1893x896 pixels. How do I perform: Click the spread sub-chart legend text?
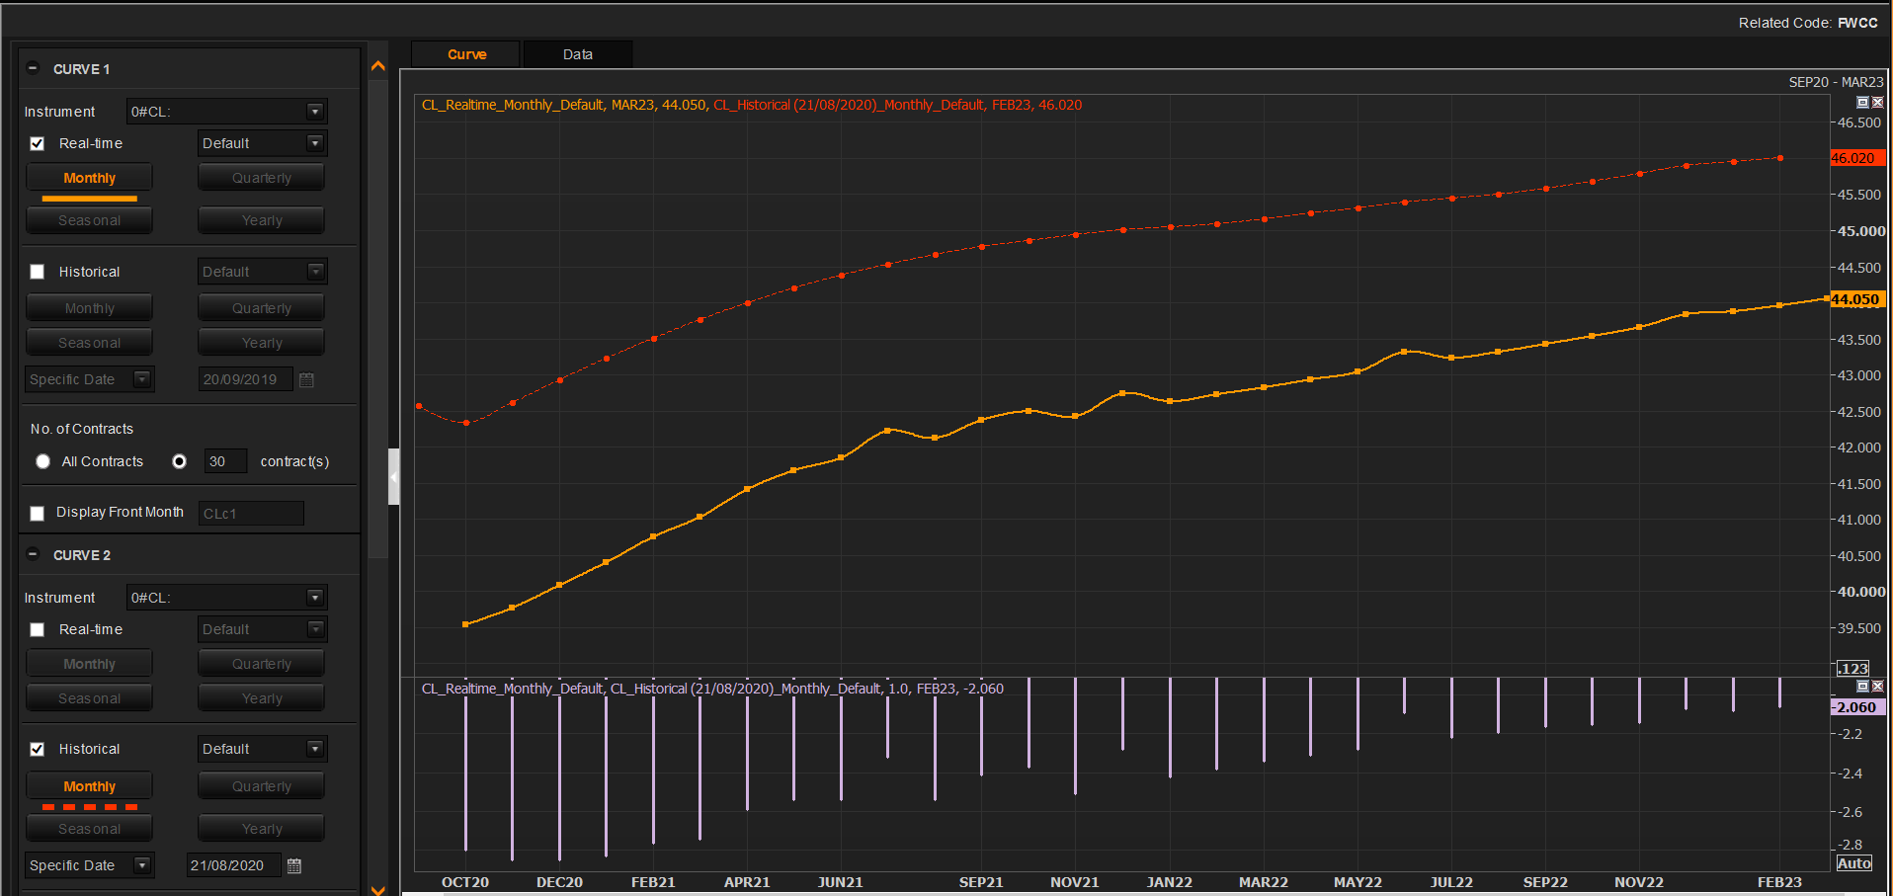click(712, 689)
